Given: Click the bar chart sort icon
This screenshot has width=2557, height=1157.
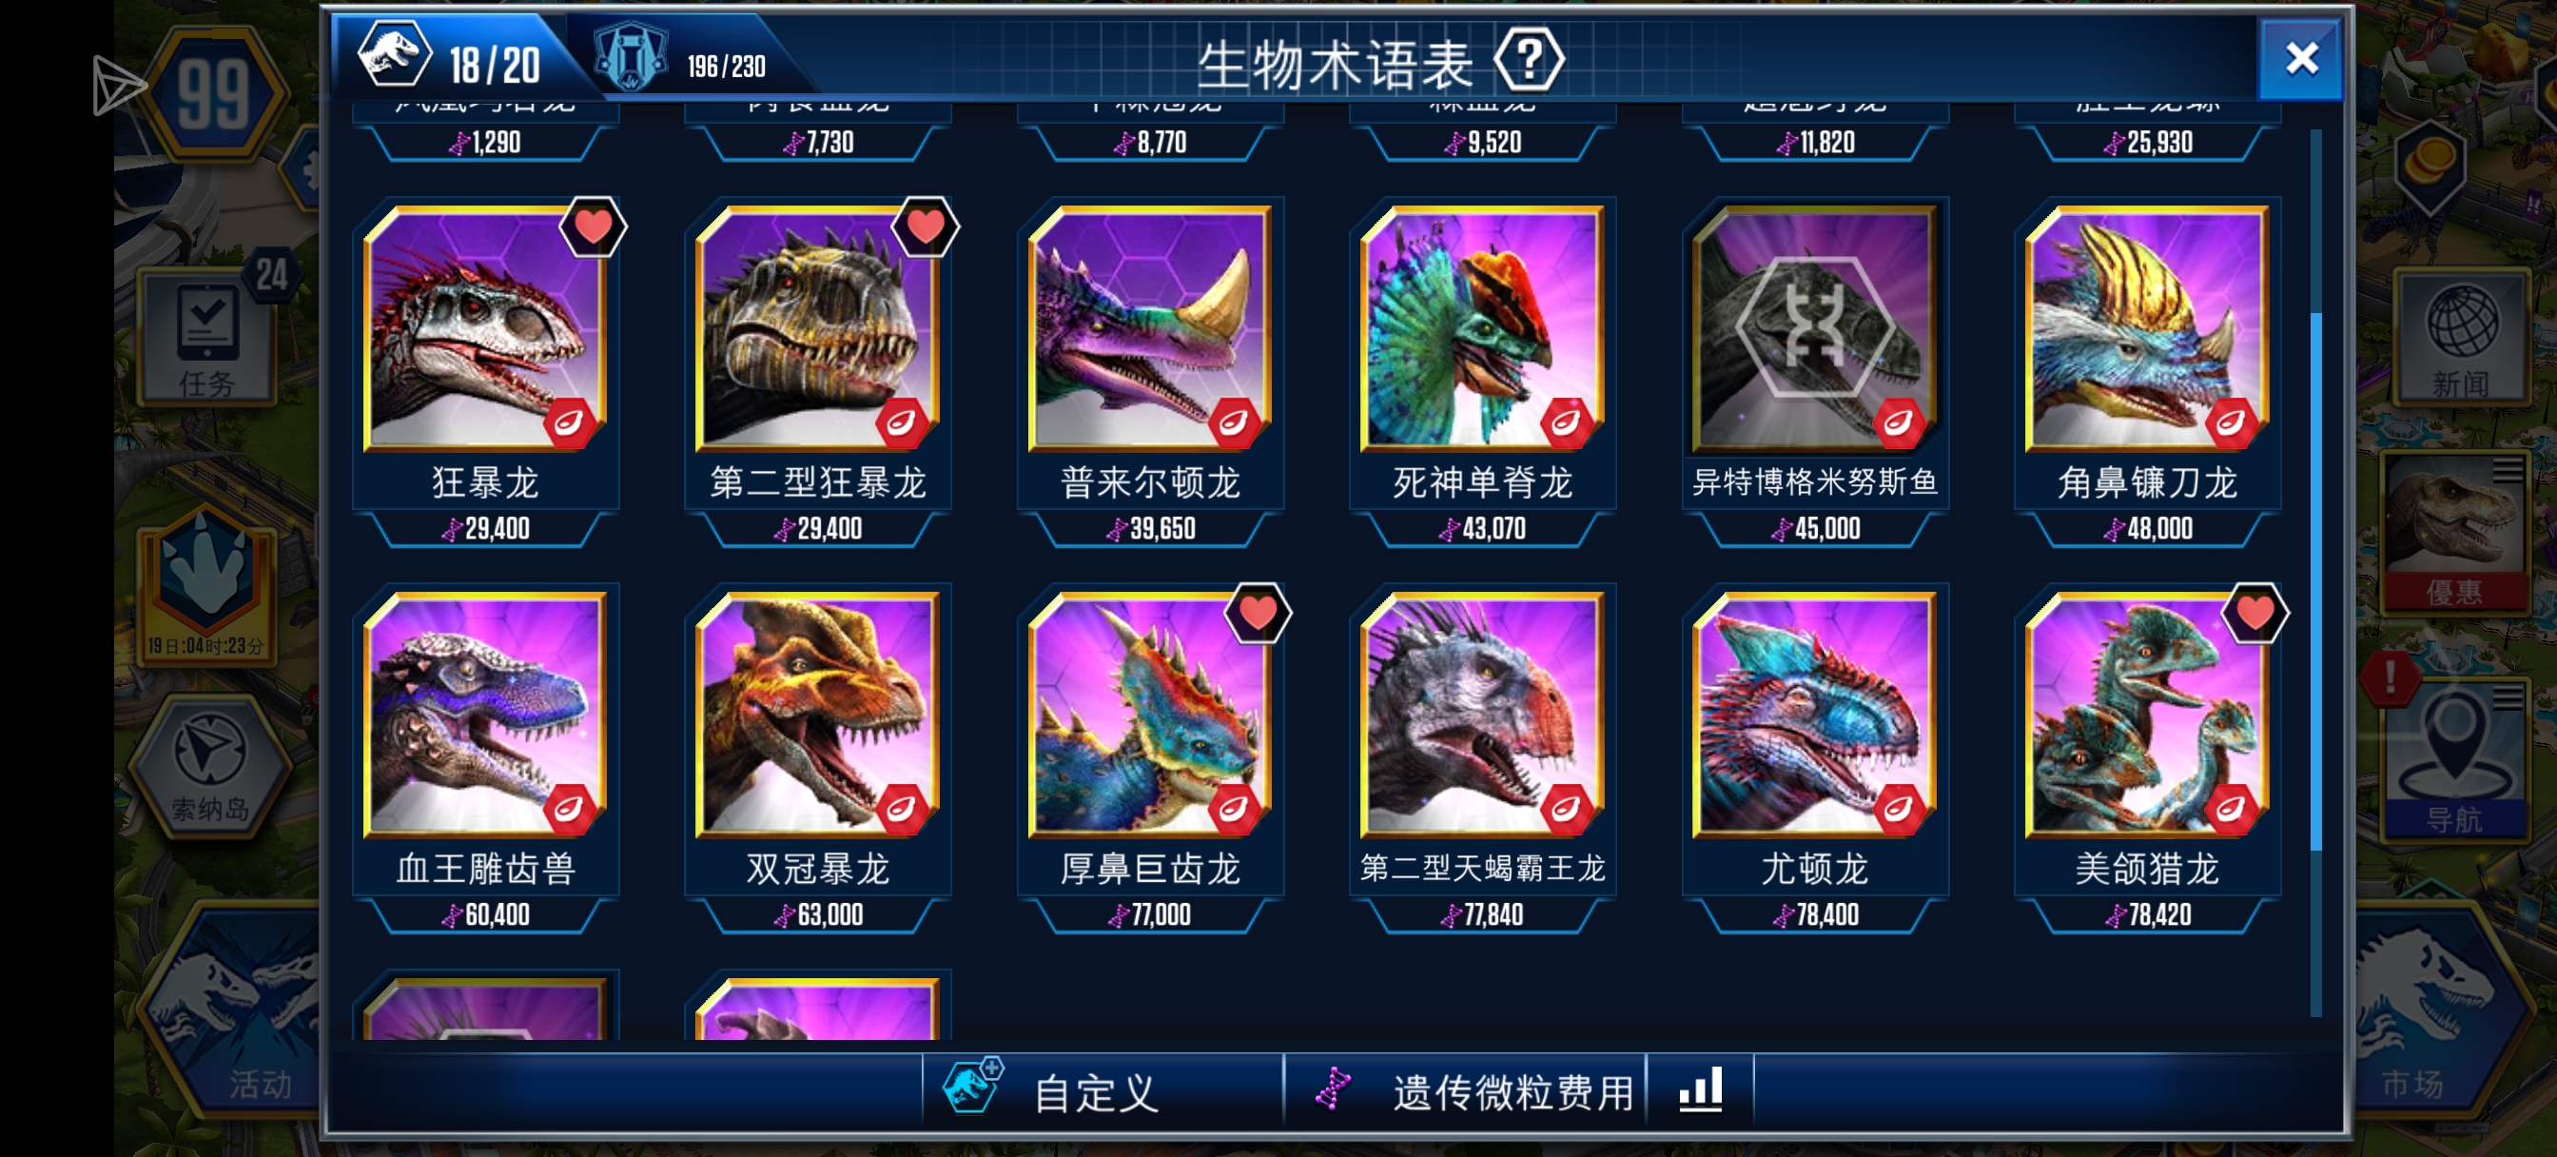Looking at the screenshot, I should pyautogui.click(x=1699, y=1089).
